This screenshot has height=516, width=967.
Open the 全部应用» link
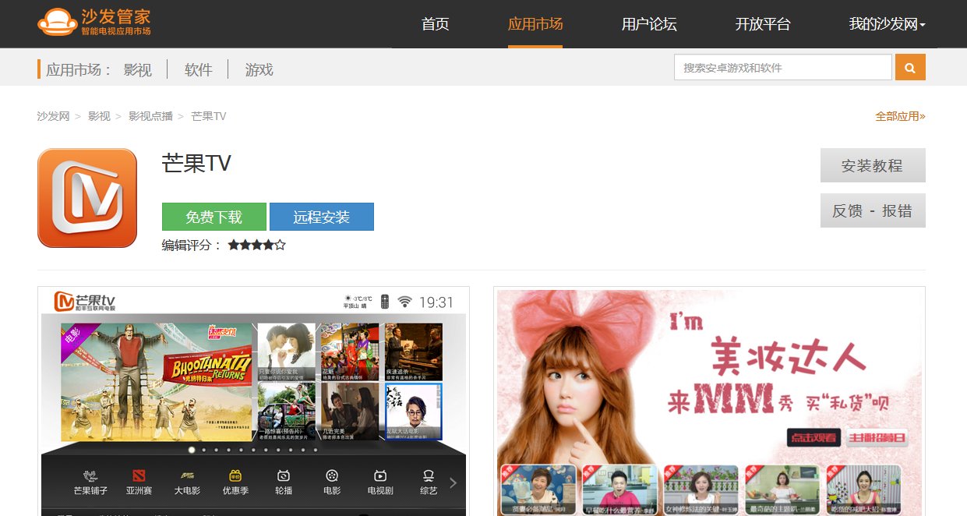point(900,116)
